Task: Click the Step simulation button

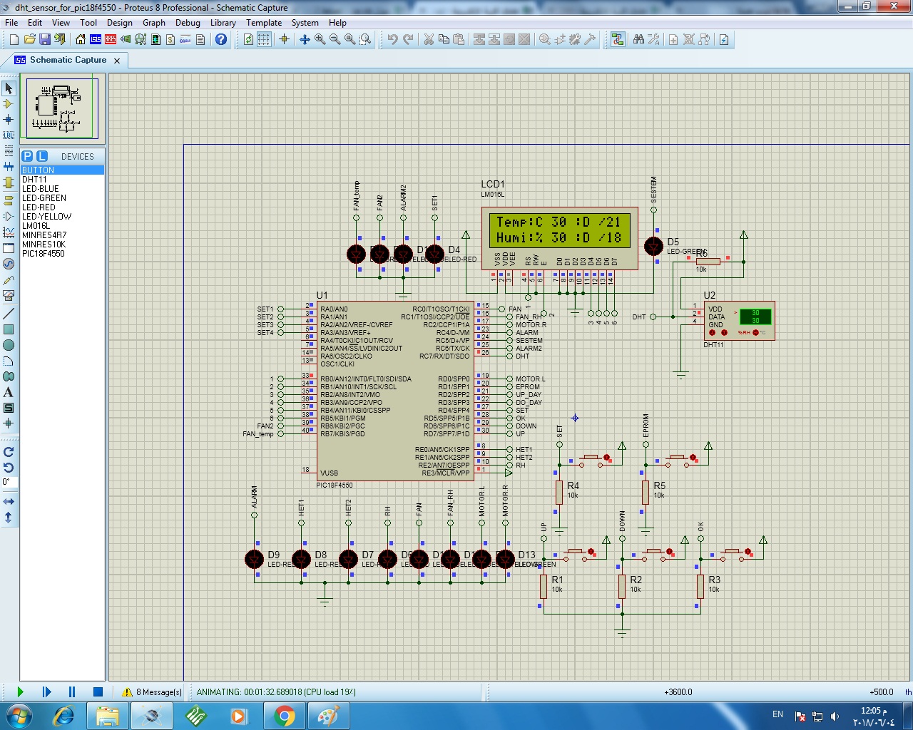Action: 46,692
